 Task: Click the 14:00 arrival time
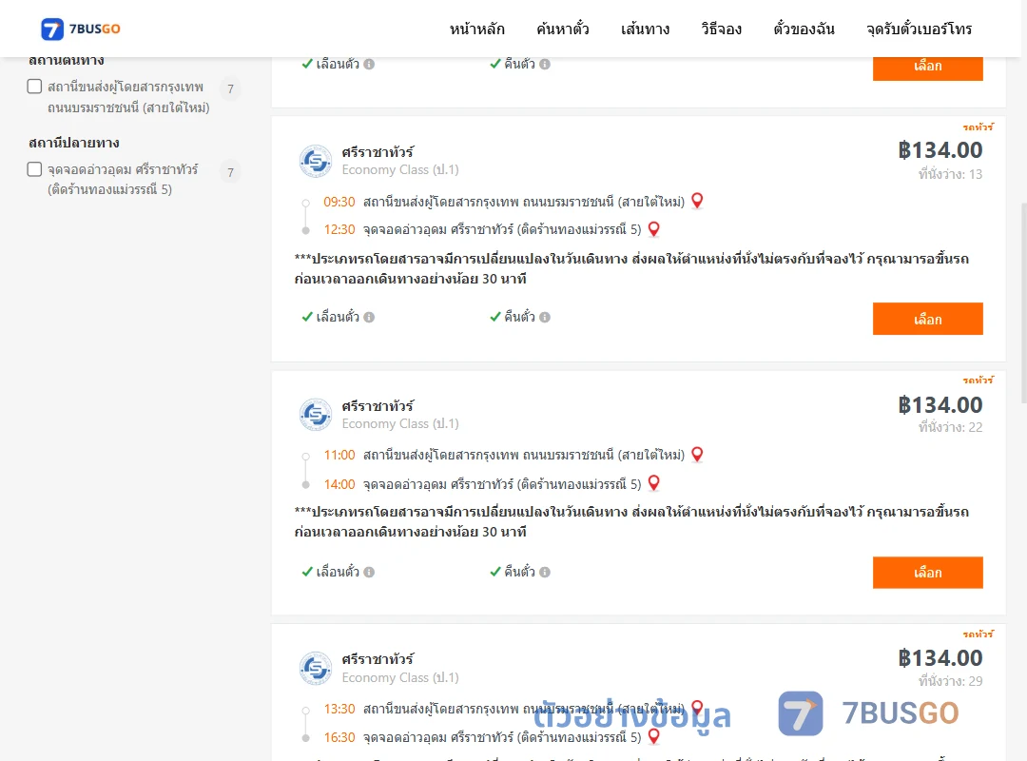point(339,484)
